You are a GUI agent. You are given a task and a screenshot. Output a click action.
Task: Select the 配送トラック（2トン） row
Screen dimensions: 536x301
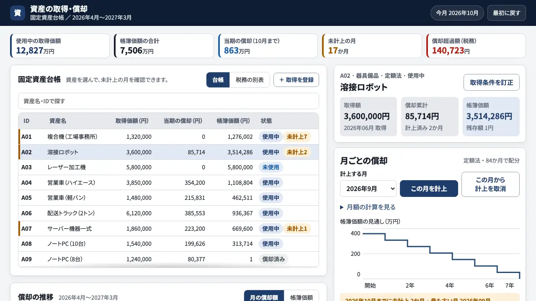tap(168, 213)
